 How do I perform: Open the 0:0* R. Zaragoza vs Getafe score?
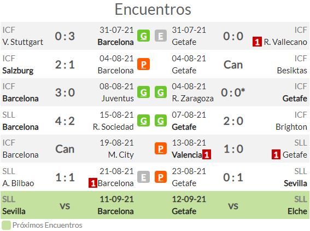tap(233, 93)
